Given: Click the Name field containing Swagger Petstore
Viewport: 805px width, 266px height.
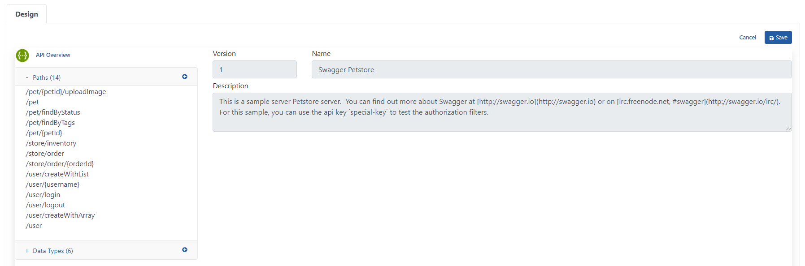Looking at the screenshot, I should [552, 69].
